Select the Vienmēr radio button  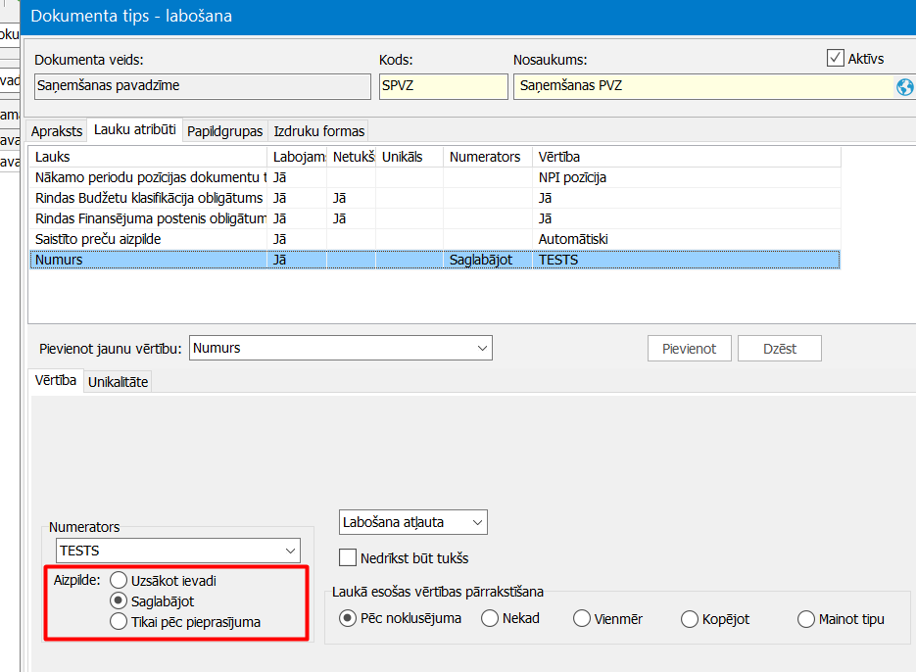(582, 618)
